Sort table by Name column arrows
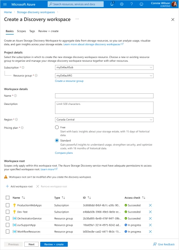The width and height of the screenshot is (179, 250). click(x=23, y=197)
